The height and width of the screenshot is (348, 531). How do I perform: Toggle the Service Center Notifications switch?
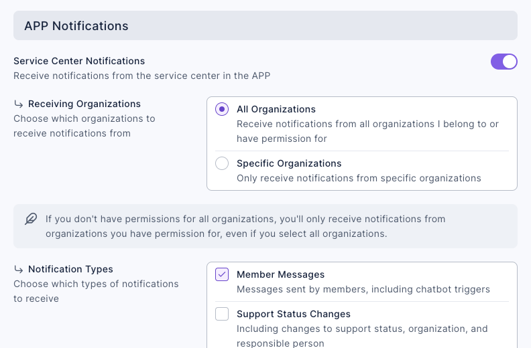coord(504,62)
